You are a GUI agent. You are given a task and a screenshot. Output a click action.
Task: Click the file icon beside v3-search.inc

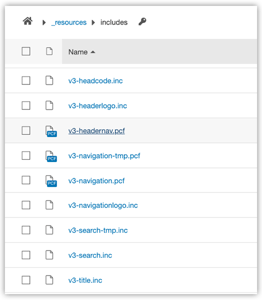click(49, 255)
